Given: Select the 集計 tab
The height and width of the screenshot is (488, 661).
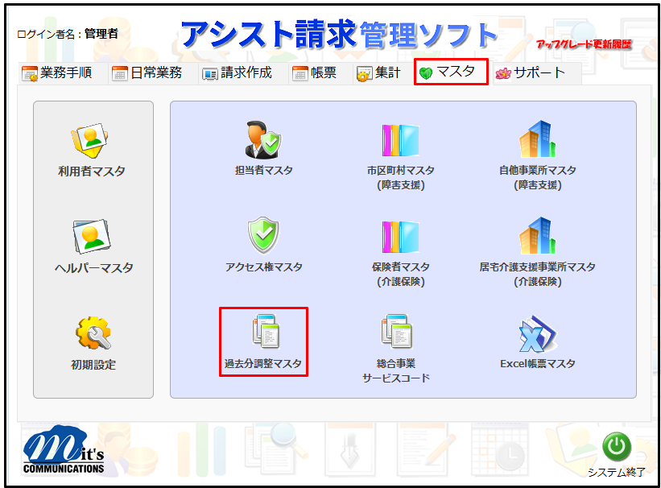Looking at the screenshot, I should coord(378,72).
